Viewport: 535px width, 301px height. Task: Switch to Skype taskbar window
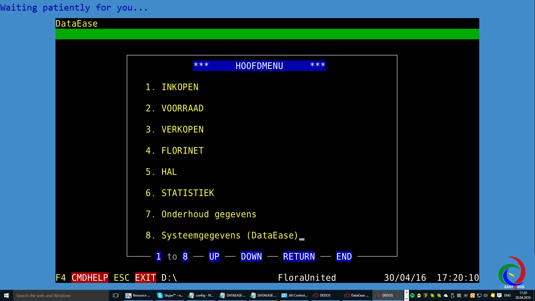pyautogui.click(x=170, y=295)
